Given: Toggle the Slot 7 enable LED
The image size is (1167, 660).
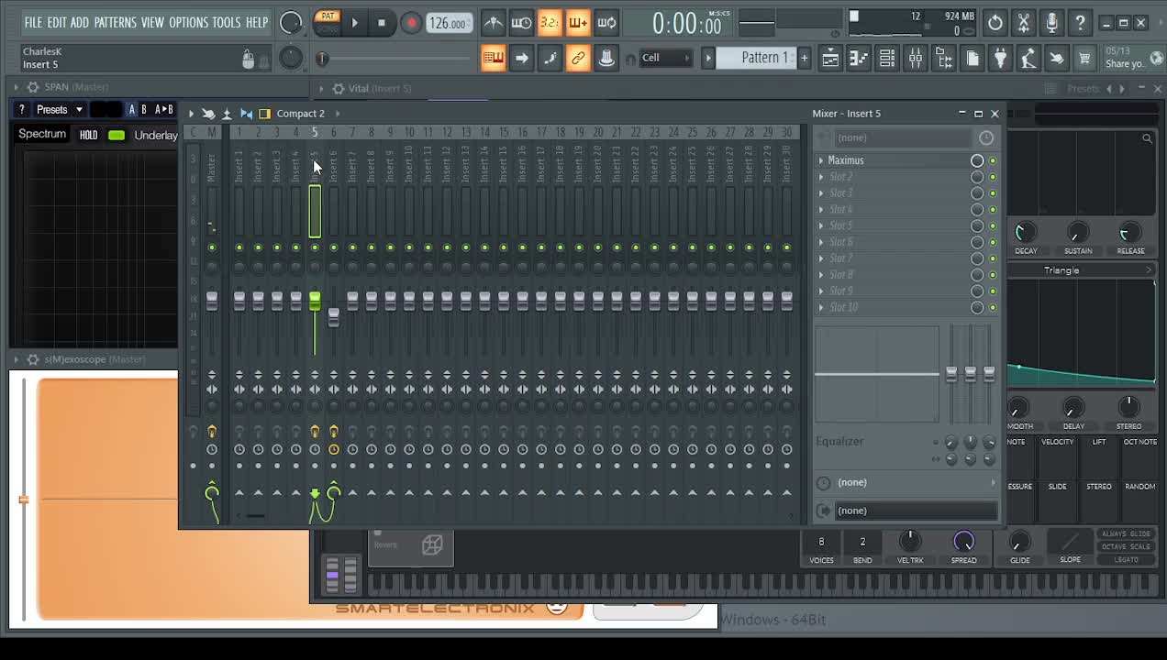Looking at the screenshot, I should (993, 258).
